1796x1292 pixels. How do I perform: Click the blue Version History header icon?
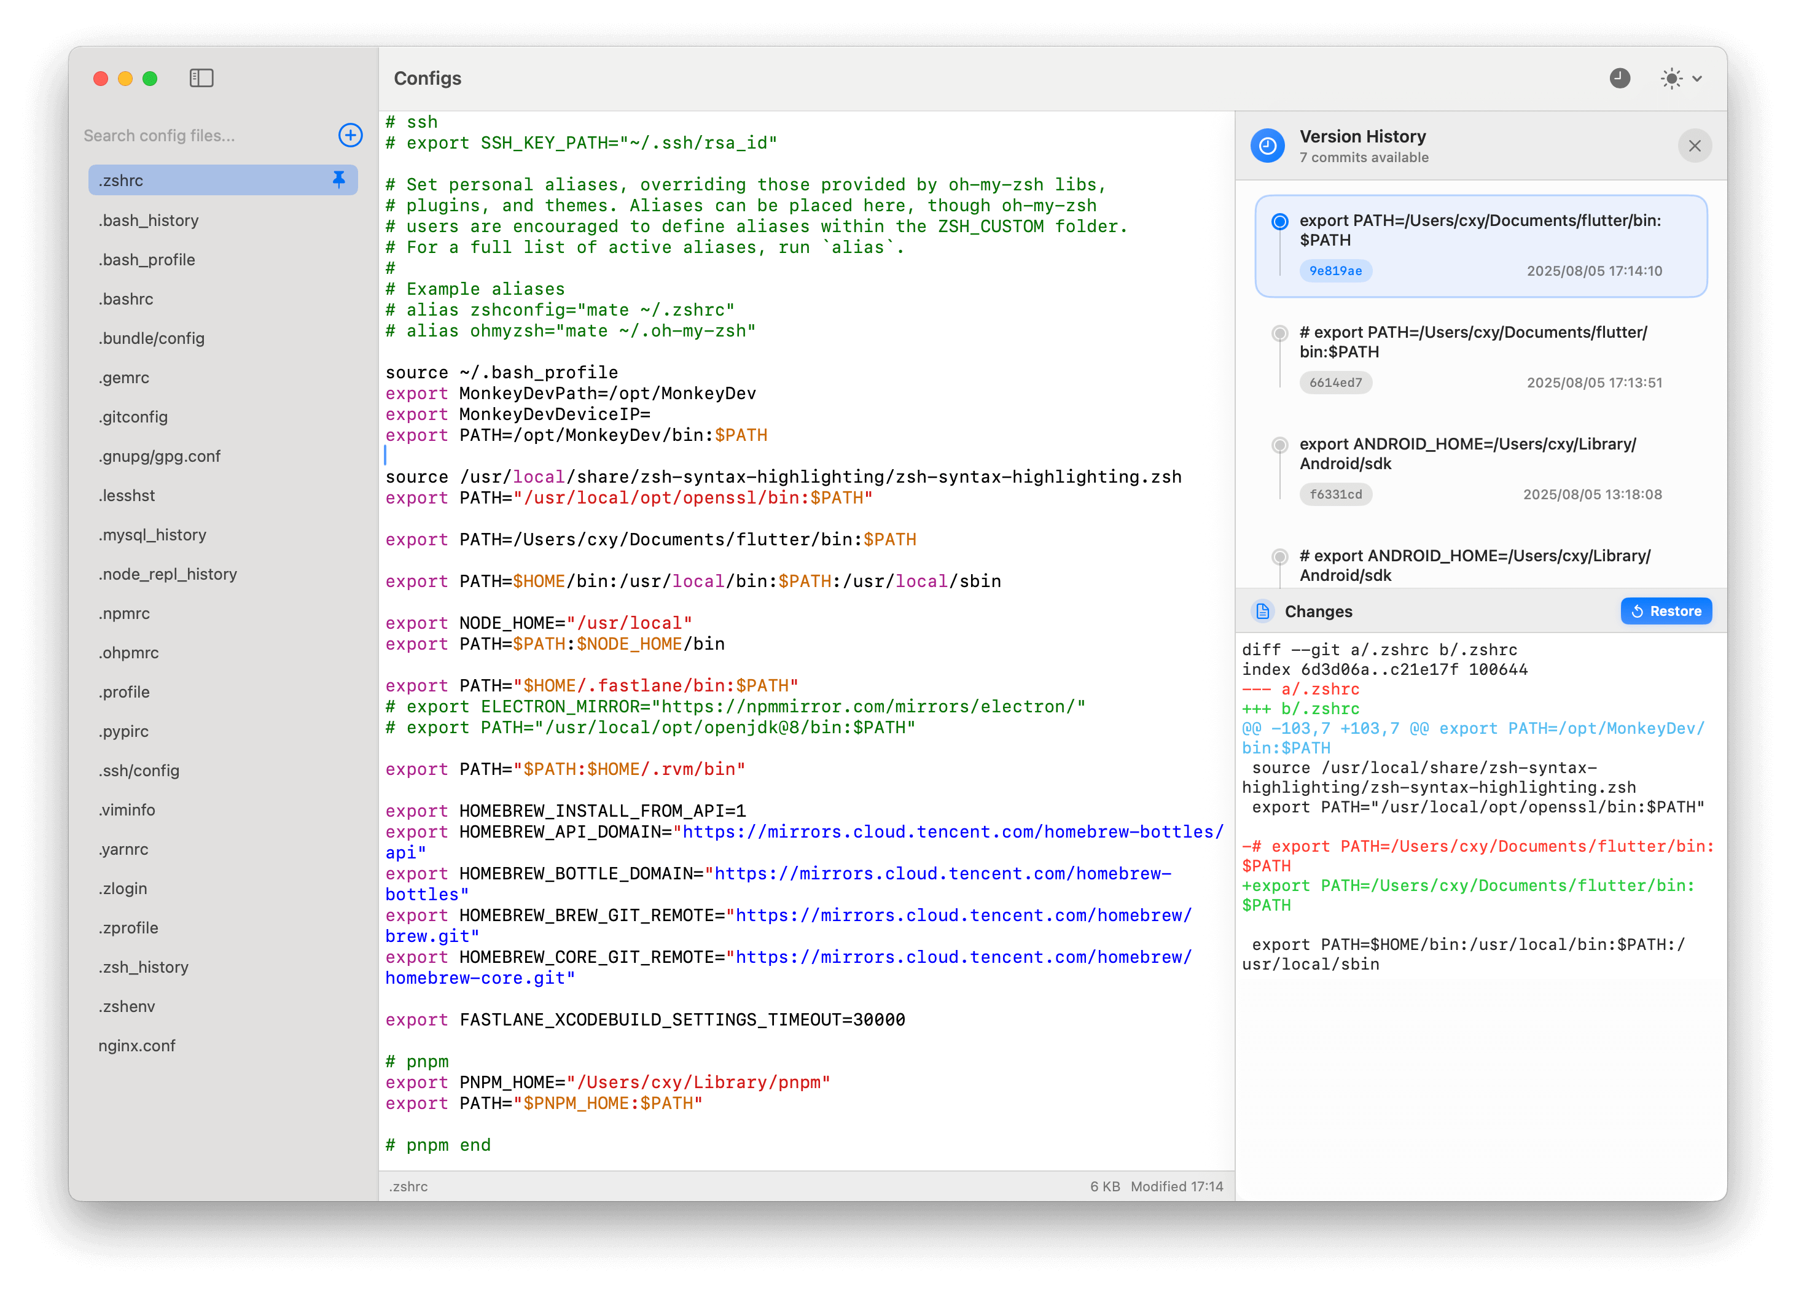1267,146
